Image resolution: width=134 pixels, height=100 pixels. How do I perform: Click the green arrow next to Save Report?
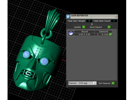(109, 27)
